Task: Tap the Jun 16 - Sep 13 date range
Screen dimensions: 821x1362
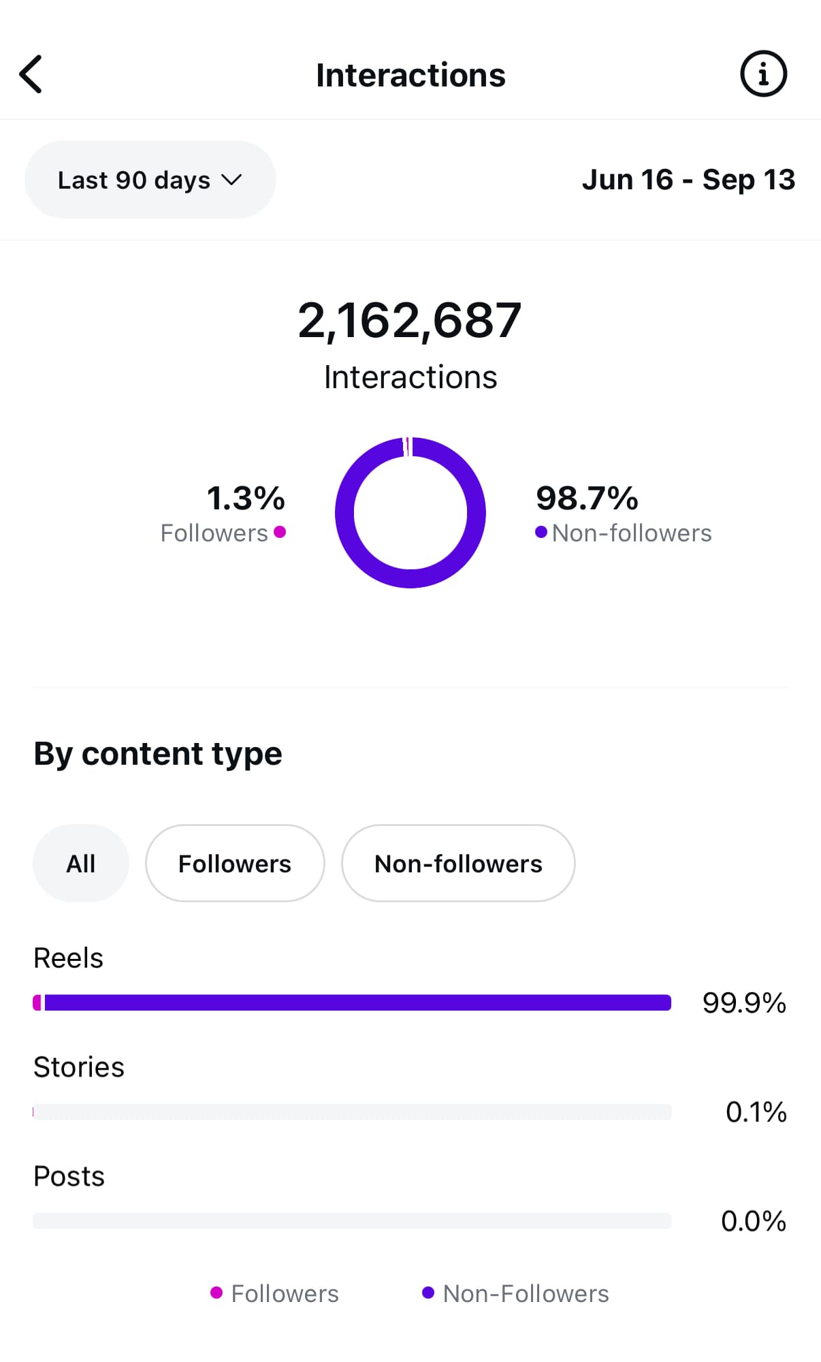Action: pyautogui.click(x=688, y=180)
